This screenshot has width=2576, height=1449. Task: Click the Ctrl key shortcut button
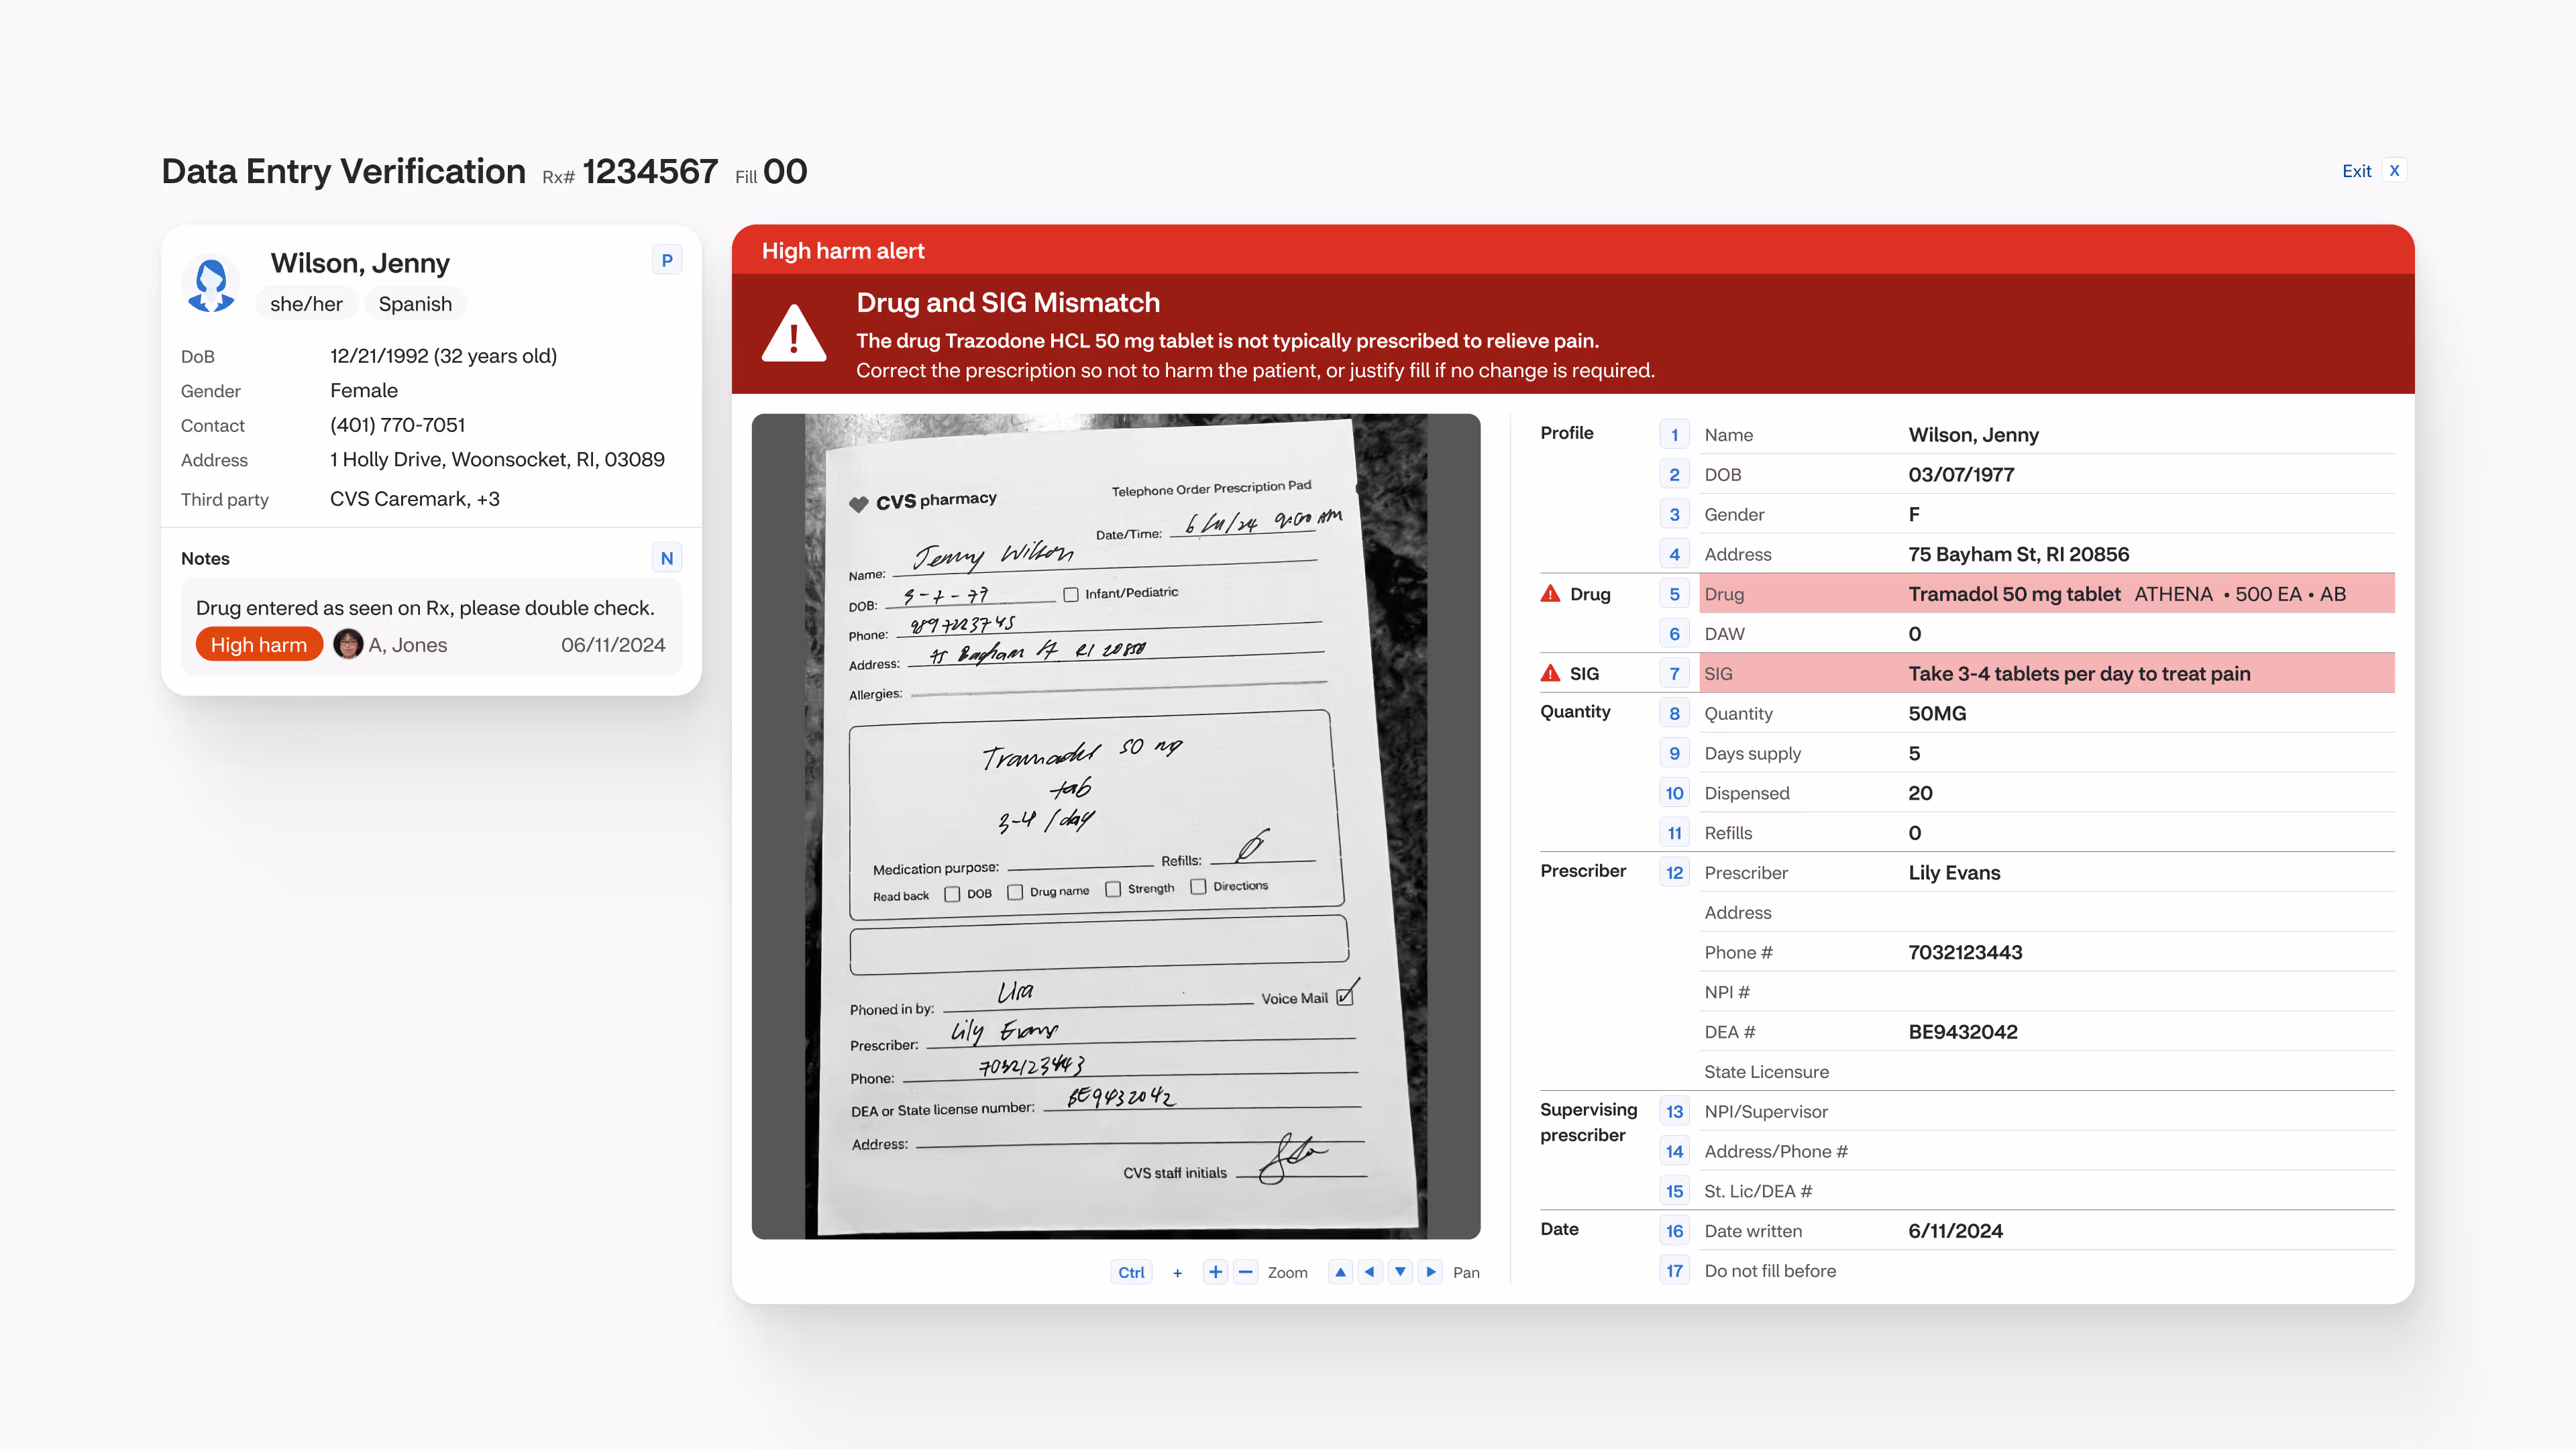tap(1131, 1272)
